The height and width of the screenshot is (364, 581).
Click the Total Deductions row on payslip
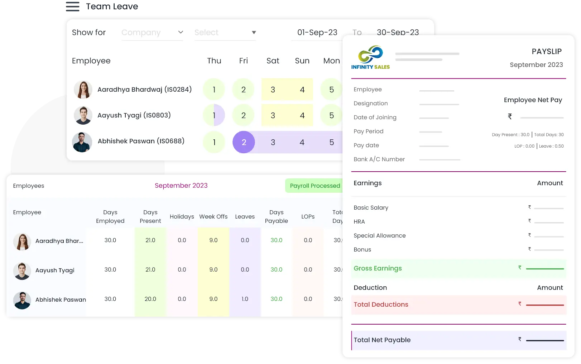(458, 305)
